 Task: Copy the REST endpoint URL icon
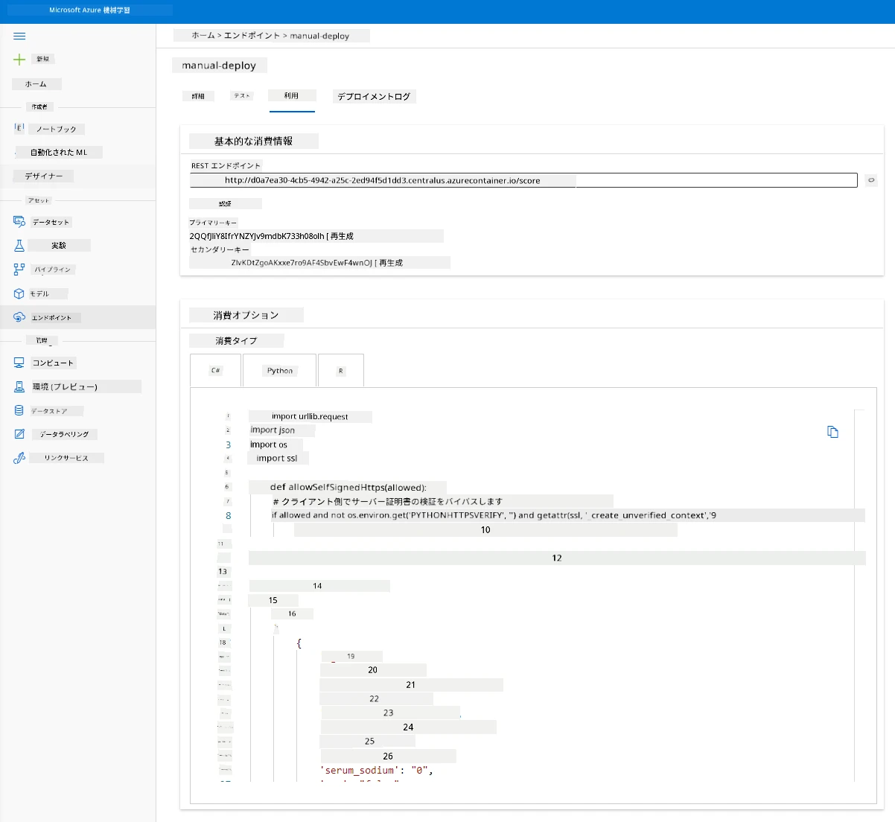click(870, 180)
